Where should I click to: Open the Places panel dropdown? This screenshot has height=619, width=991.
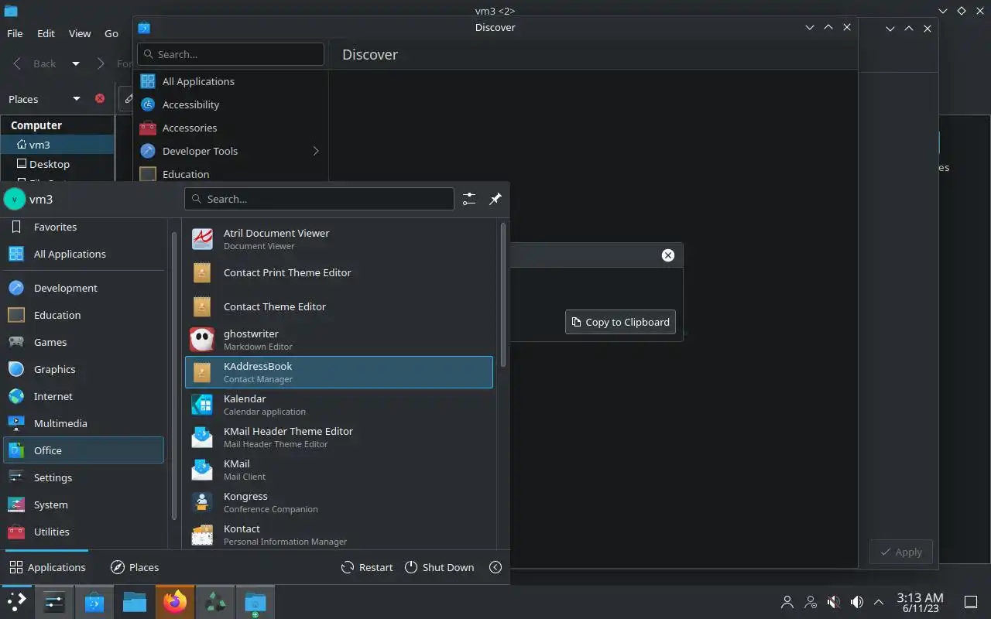point(76,99)
